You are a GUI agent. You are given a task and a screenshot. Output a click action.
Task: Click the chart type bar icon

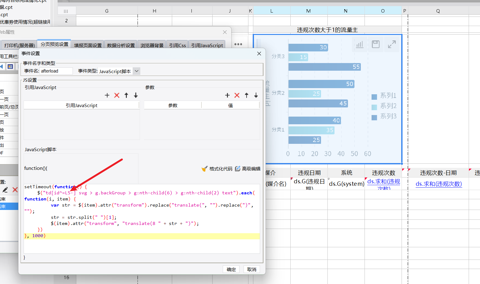point(360,44)
